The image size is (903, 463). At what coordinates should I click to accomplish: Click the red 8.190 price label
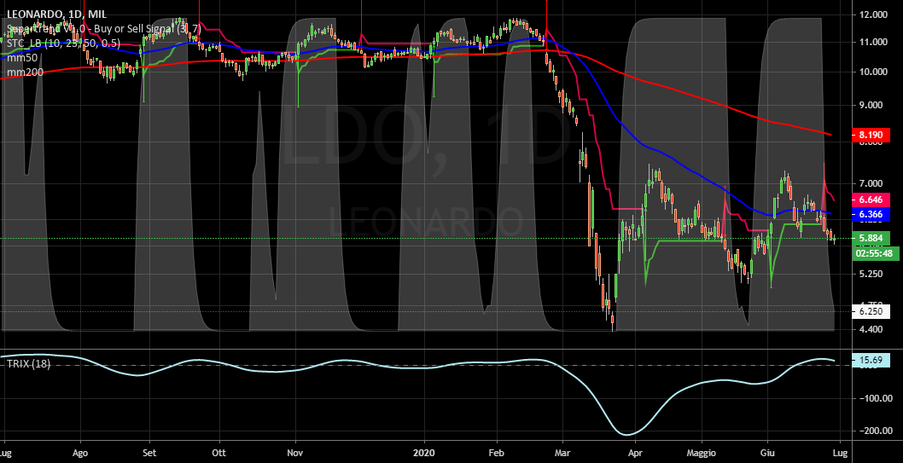[871, 136]
